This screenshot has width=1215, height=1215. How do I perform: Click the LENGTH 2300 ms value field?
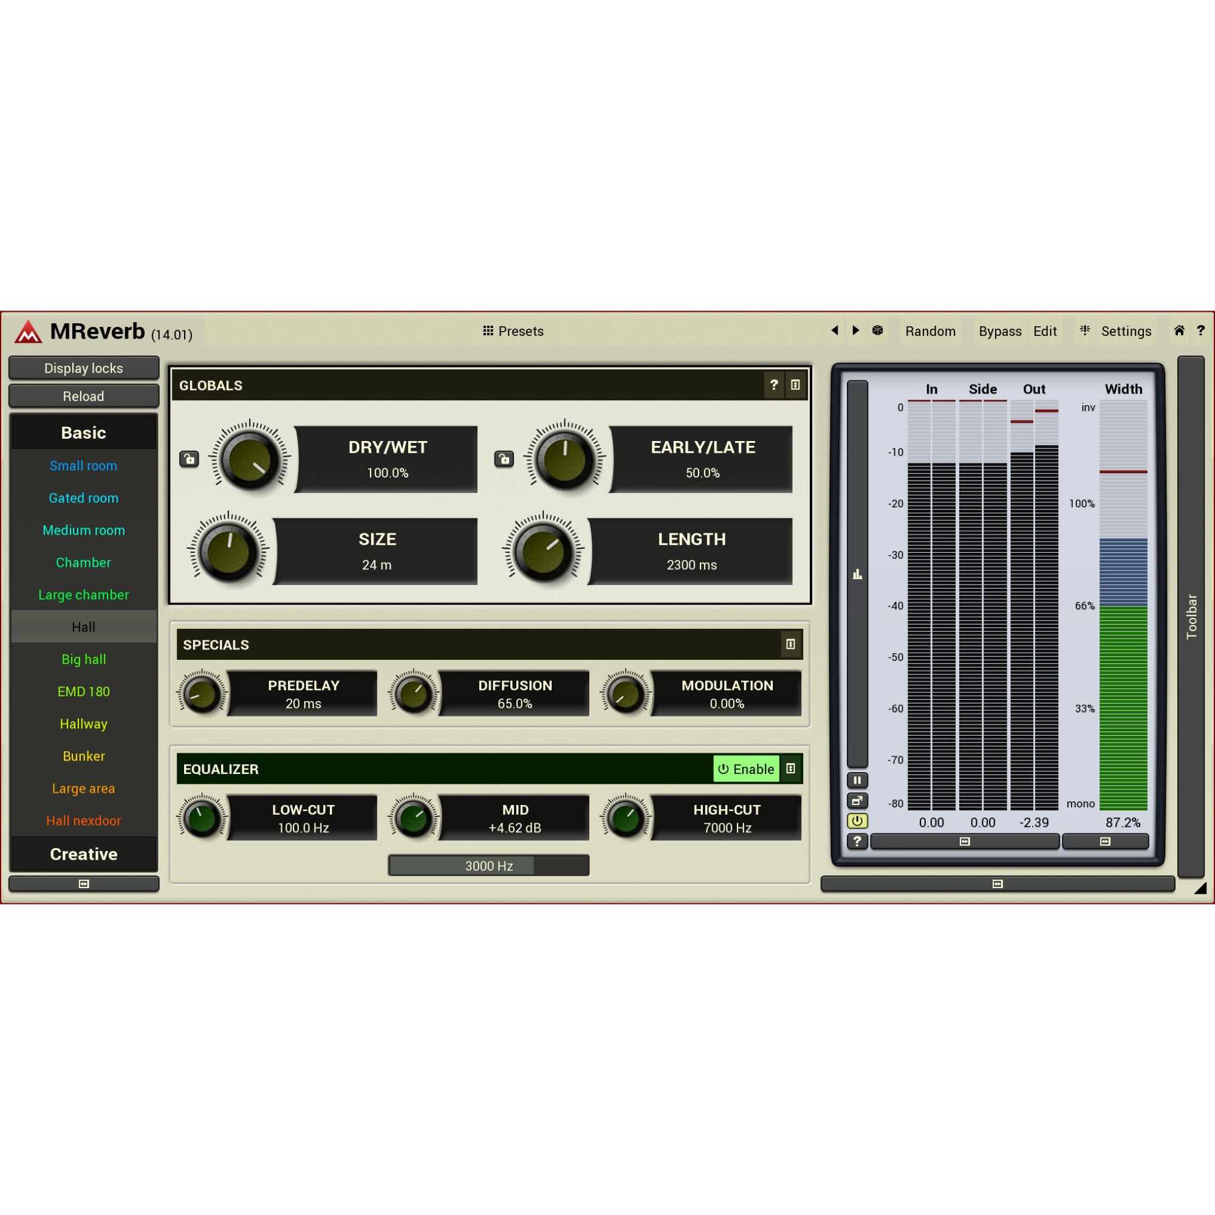(x=691, y=552)
